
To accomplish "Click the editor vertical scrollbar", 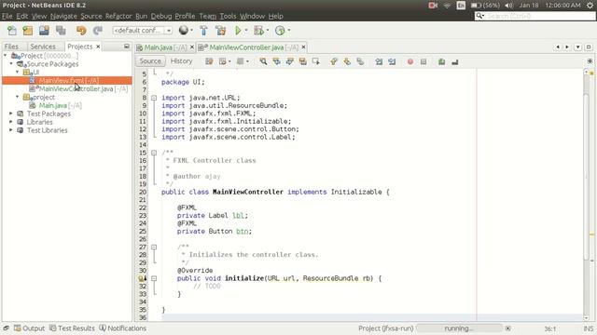I will [587, 194].
